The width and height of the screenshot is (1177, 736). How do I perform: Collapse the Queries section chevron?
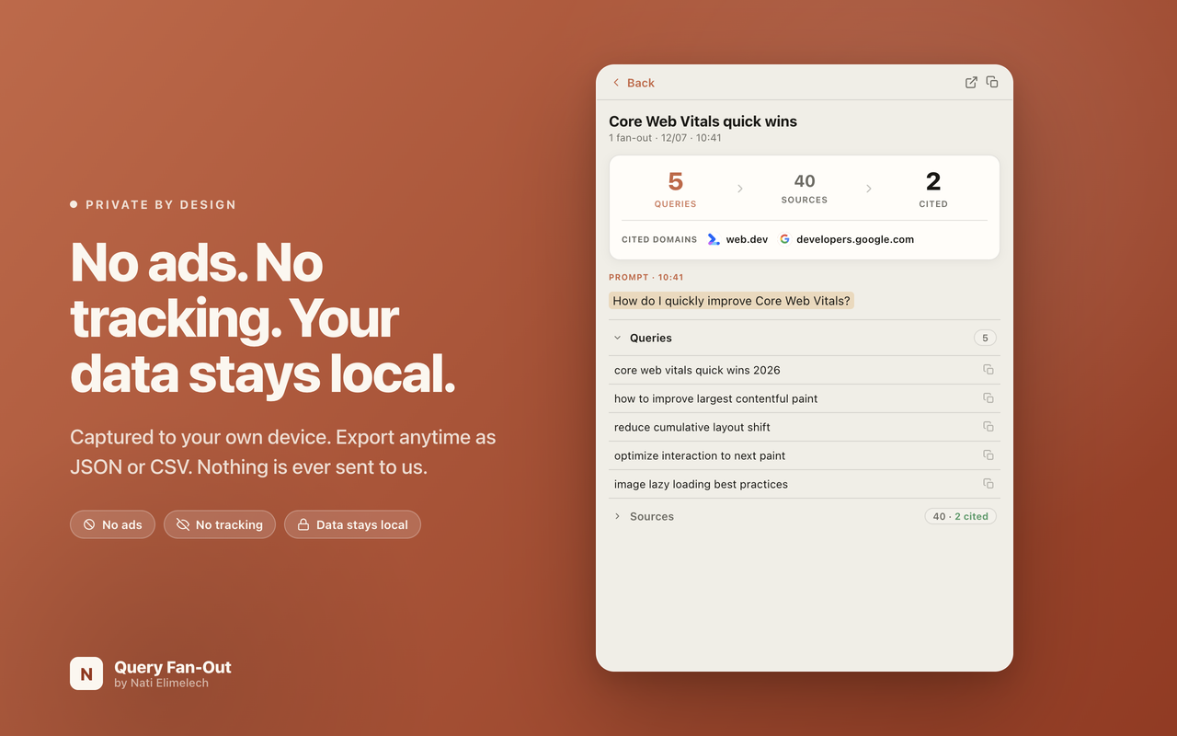click(617, 338)
